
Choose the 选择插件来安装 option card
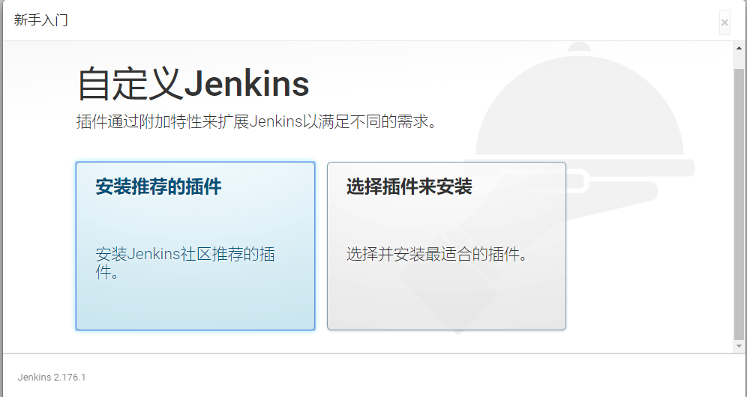[x=446, y=246]
